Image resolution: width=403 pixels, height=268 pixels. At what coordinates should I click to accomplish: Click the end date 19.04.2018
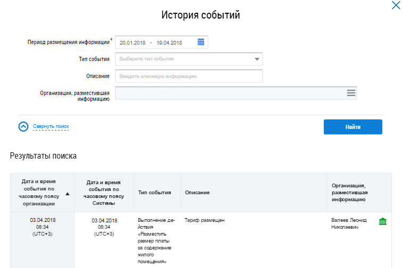click(169, 42)
